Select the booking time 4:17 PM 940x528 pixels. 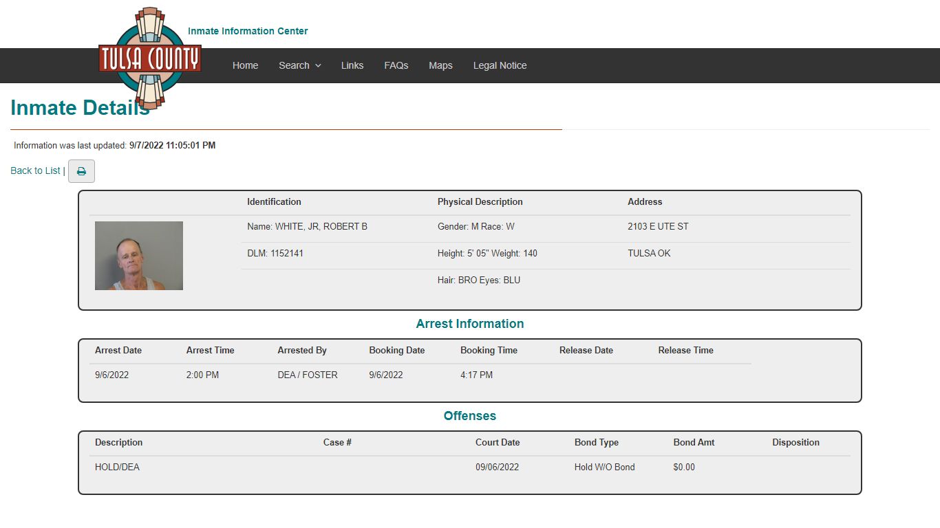pos(476,375)
